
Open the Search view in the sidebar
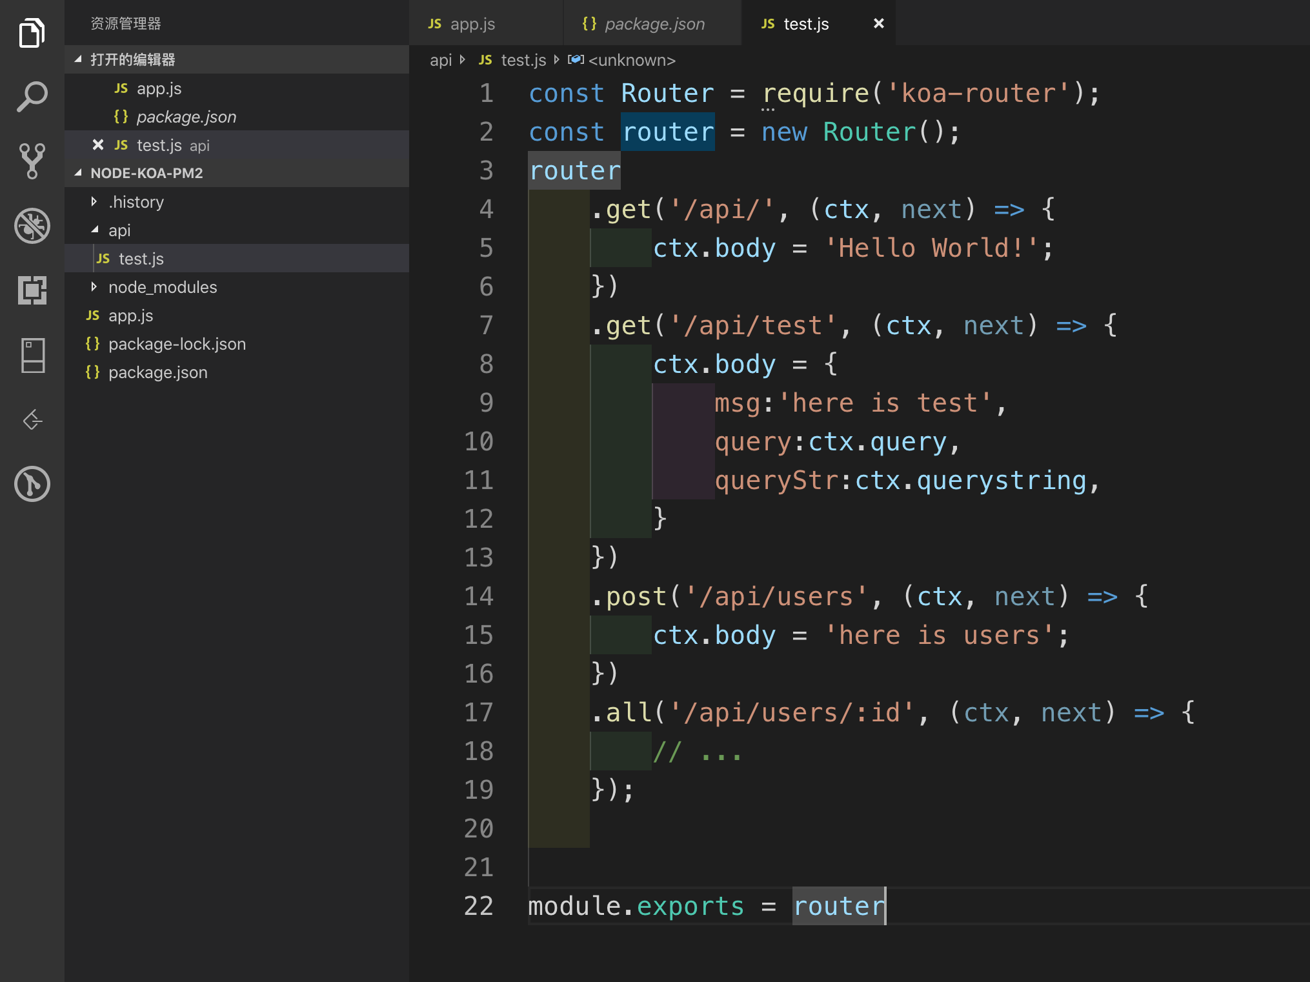click(x=31, y=95)
